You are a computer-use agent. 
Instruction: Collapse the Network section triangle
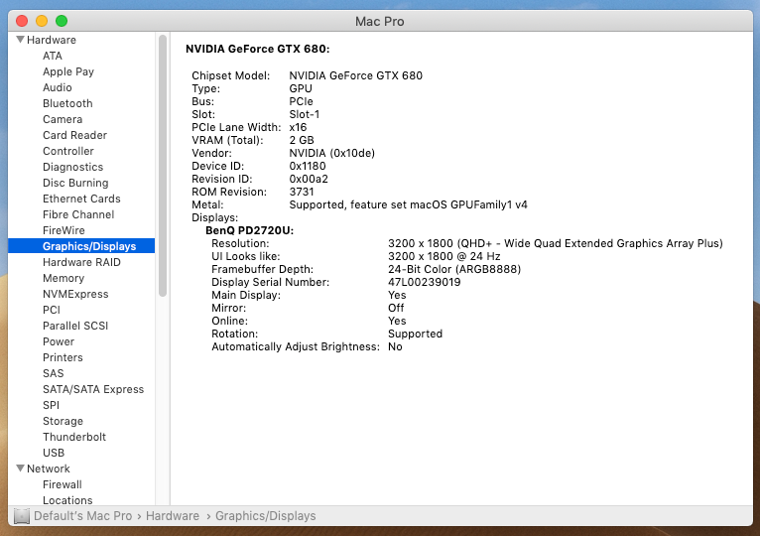click(x=21, y=469)
